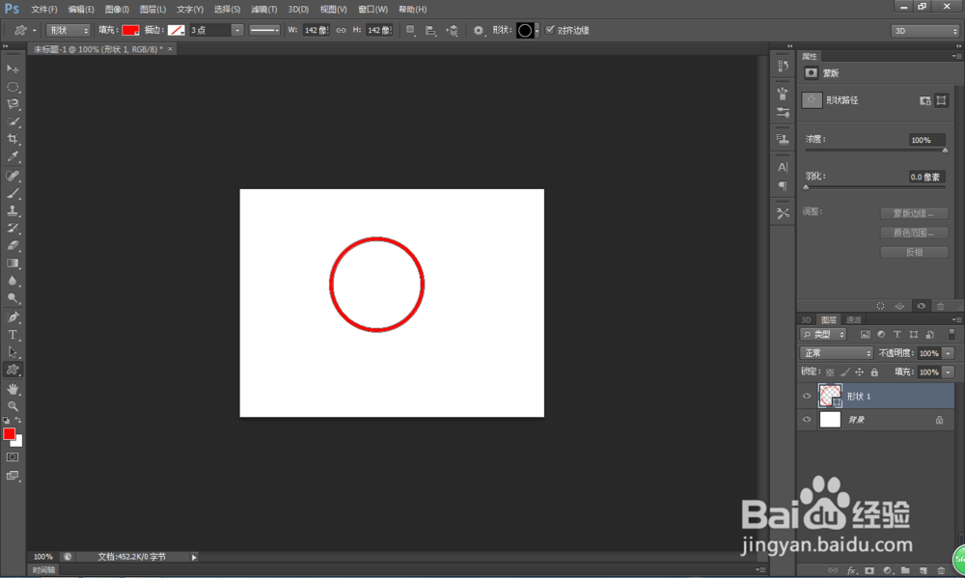The width and height of the screenshot is (965, 578).
Task: Open path operations in options bar
Action: [x=410, y=30]
